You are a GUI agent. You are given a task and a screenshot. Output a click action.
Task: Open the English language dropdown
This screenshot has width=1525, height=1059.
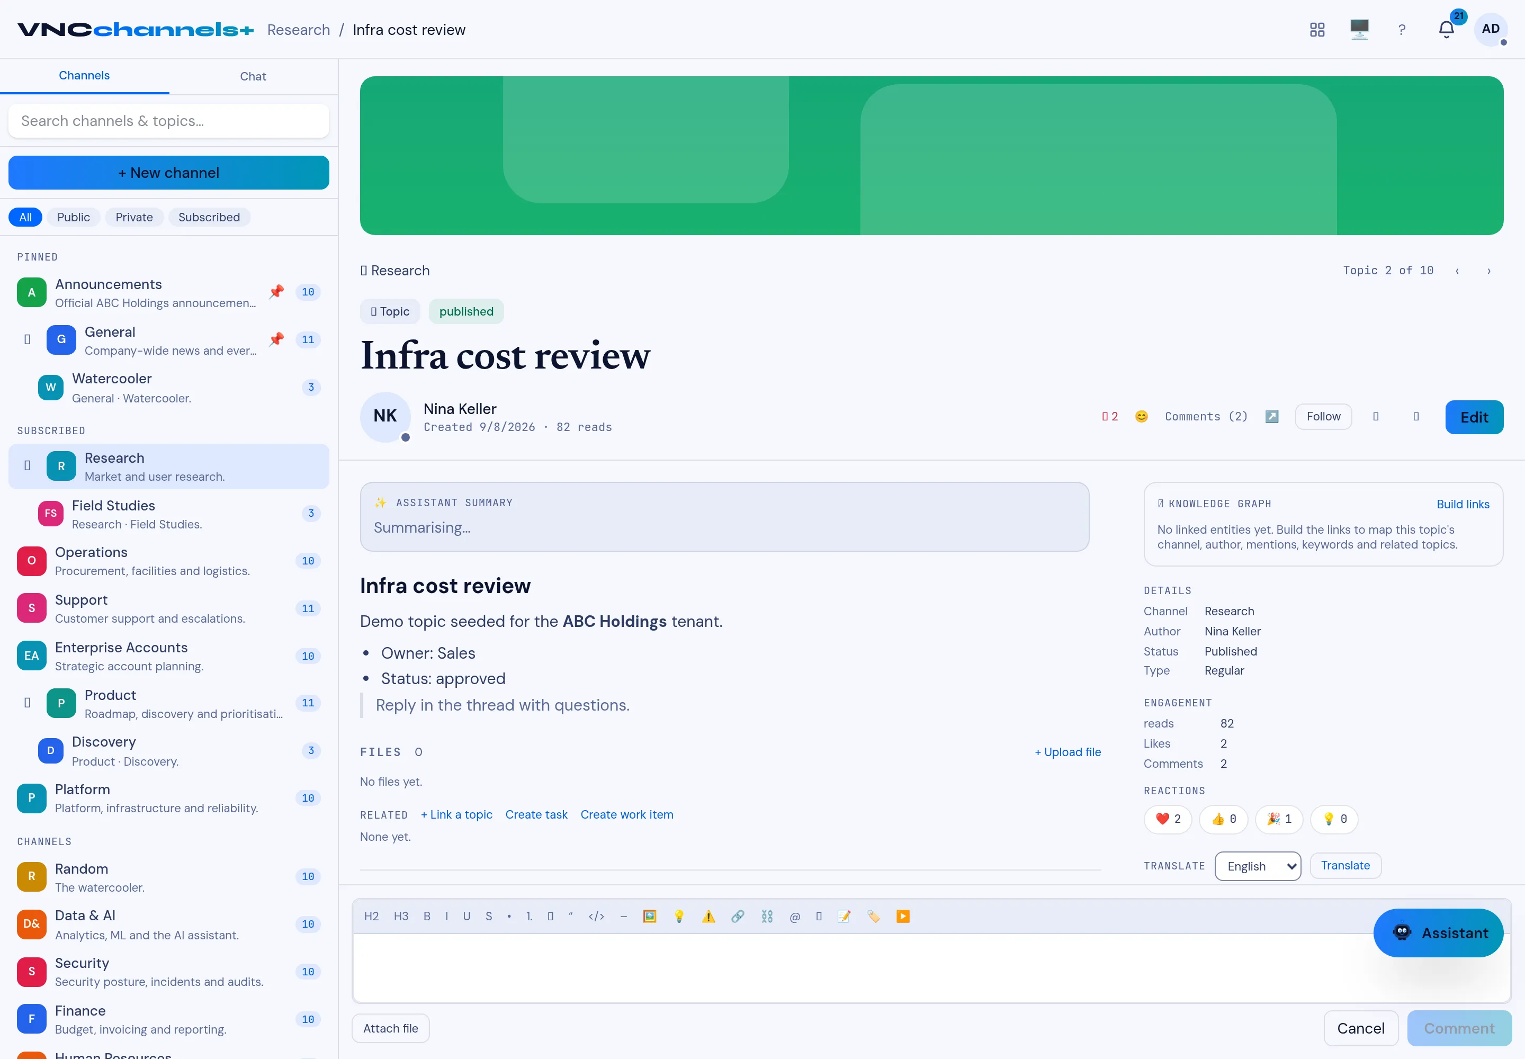1258,866
